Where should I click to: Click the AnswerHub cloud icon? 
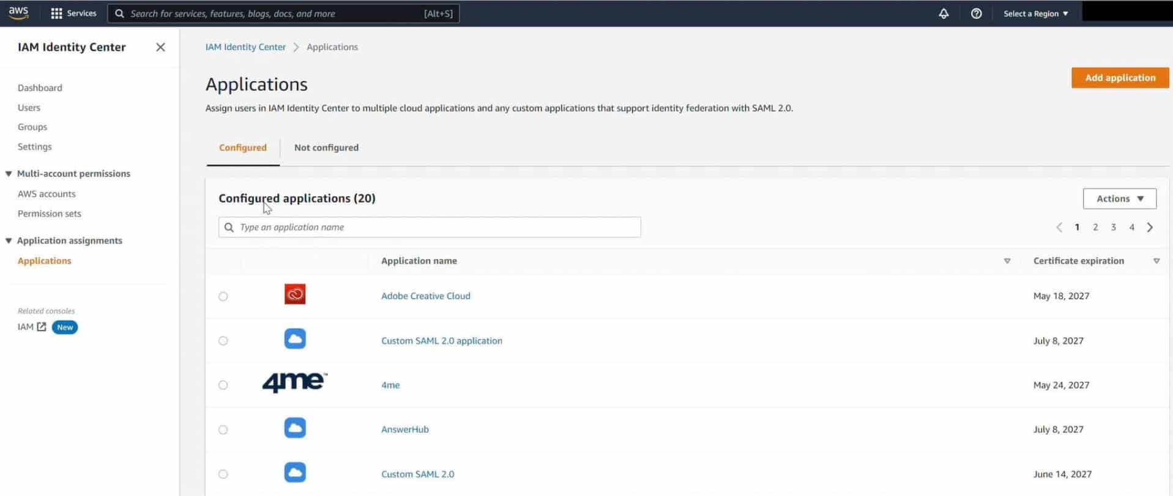point(295,428)
